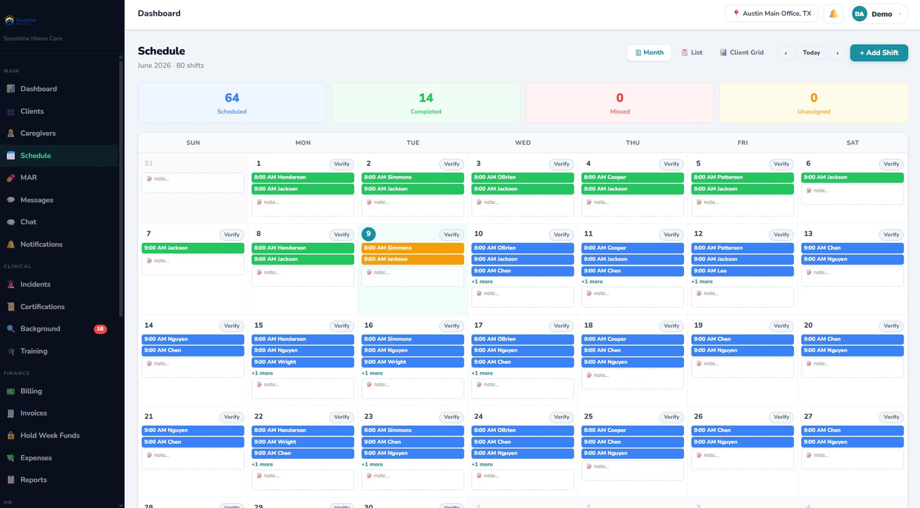Open the Messages sidebar icon
Screen dimensions: 920x508
11,200
